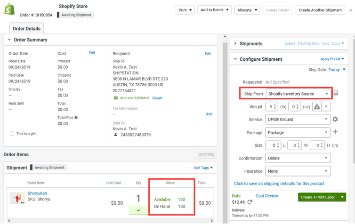355x224 pixels.
Task: Click the Packing Slips link
Action: pos(308,43)
